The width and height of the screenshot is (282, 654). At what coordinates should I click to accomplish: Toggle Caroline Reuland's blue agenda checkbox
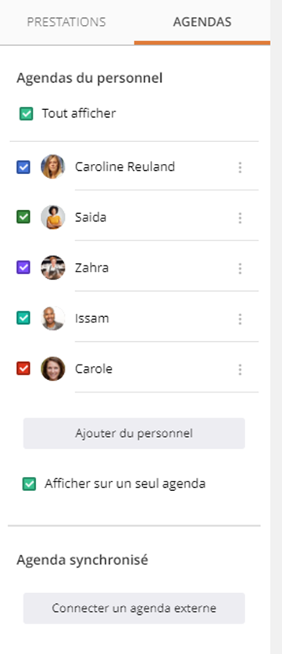23,167
